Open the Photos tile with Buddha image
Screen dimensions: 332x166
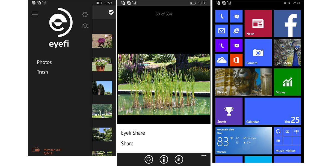pyautogui.click(x=244, y=82)
